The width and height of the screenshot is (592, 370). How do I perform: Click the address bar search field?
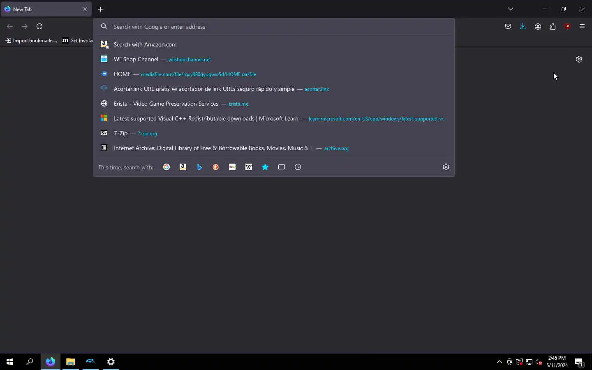pos(273,27)
